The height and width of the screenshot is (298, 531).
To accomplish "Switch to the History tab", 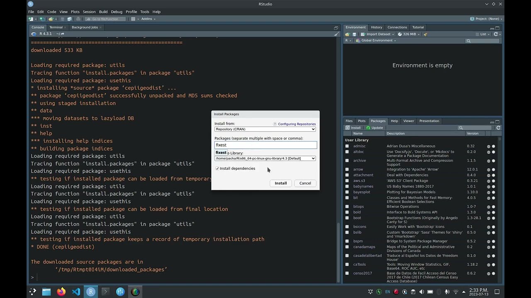I will [x=376, y=27].
